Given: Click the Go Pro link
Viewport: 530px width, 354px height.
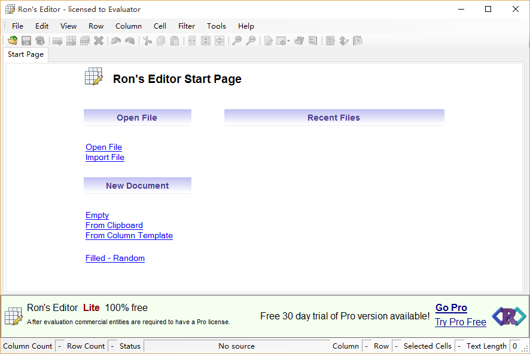Looking at the screenshot, I should click(451, 308).
